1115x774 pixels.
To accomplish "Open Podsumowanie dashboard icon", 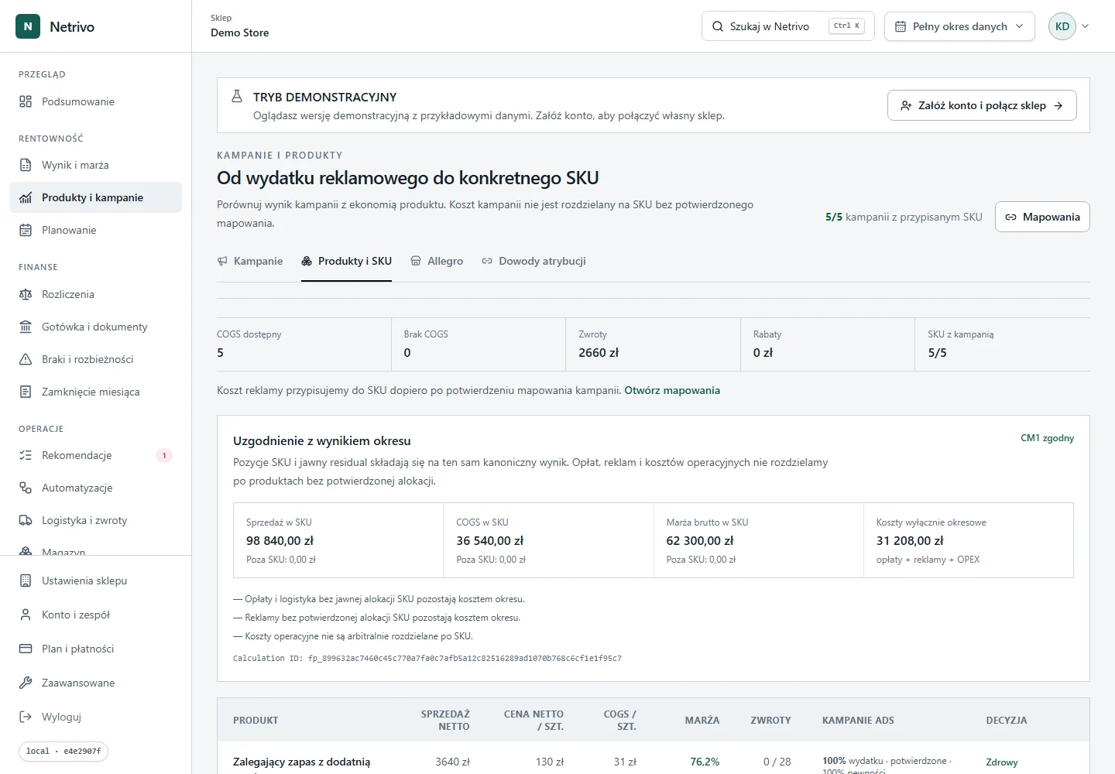I will pyautogui.click(x=26, y=101).
